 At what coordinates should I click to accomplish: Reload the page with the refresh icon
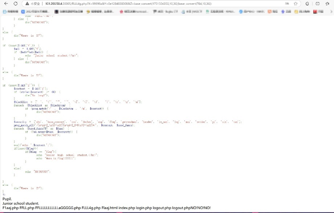click(x=15, y=4)
